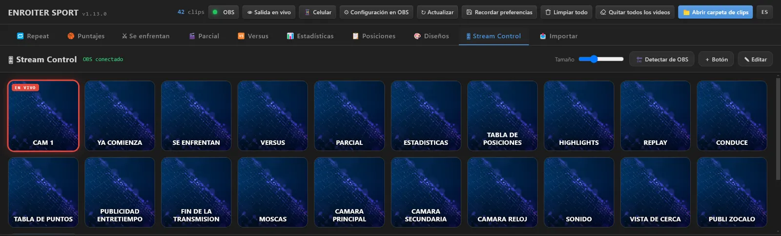Adjust the Tamaño size slider
Image resolution: width=781 pixels, height=236 pixels.
[x=601, y=59]
